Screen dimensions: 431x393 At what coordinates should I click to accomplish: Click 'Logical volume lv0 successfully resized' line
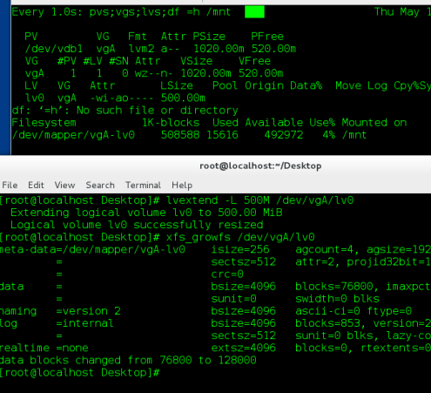137,225
